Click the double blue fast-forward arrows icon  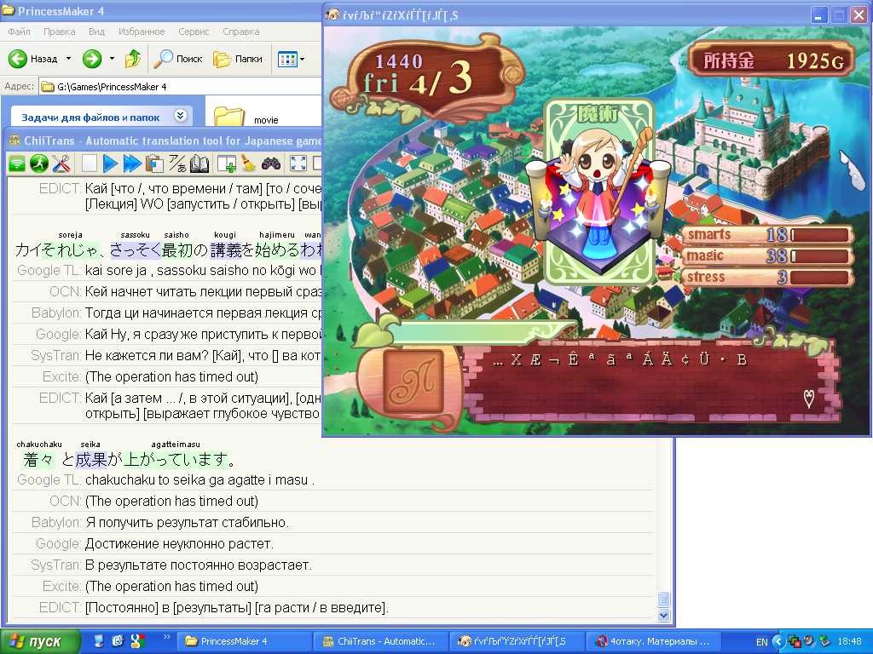pos(132,163)
